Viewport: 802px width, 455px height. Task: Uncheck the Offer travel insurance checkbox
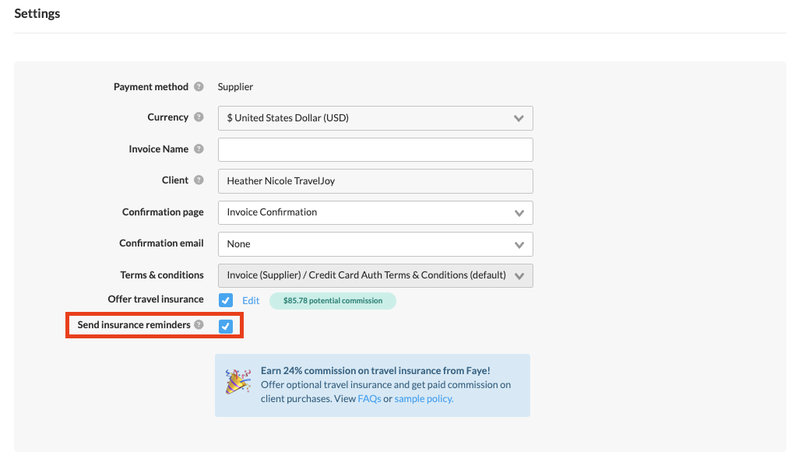click(226, 300)
